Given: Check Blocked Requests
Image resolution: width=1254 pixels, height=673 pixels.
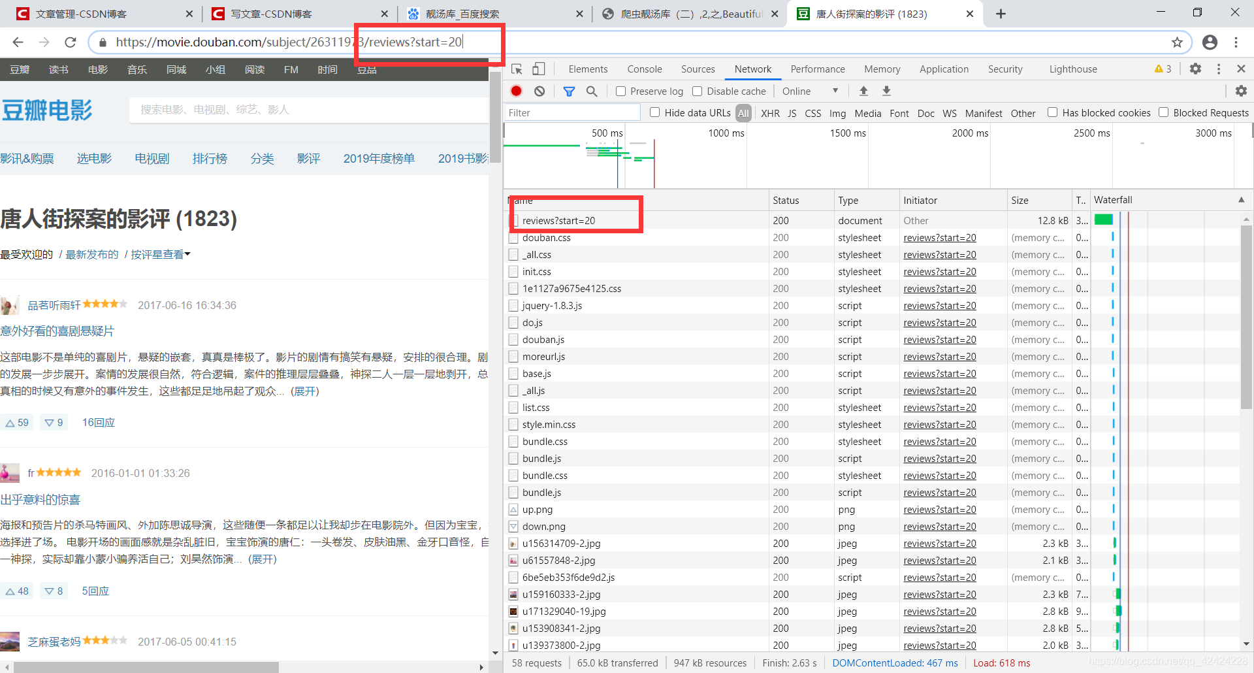Looking at the screenshot, I should 1164,112.
